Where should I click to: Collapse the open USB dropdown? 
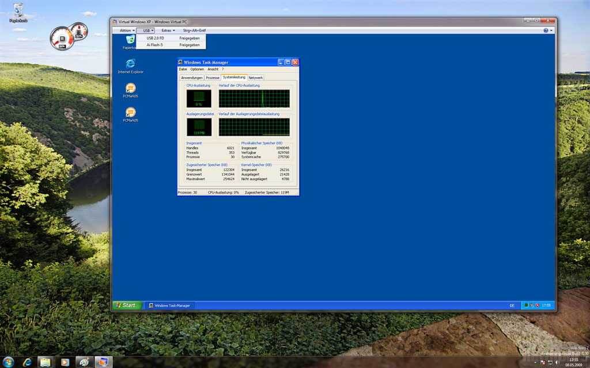[x=148, y=30]
